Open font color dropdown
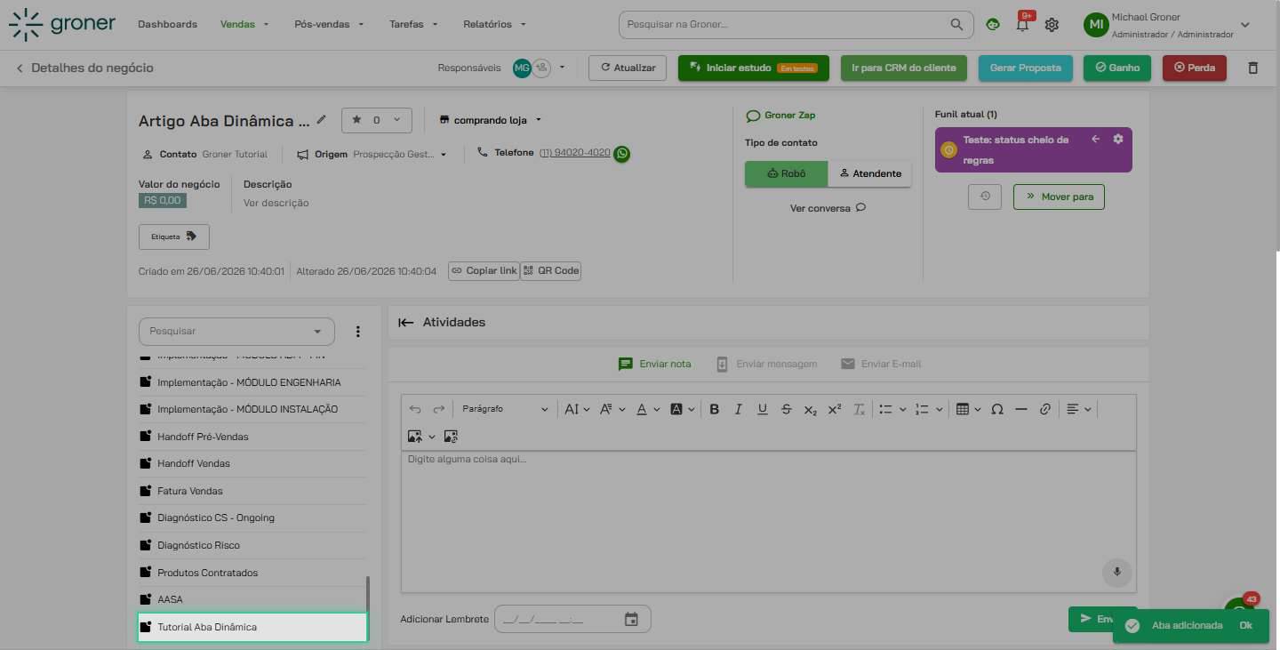 click(x=648, y=409)
